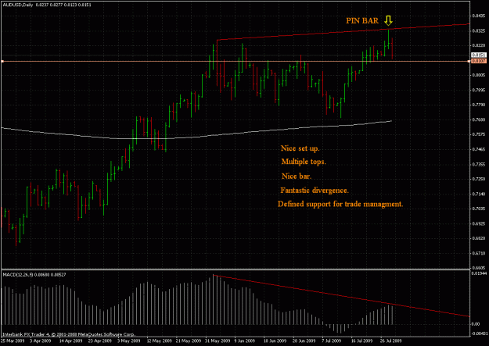Select the red trend line above price tops
The image size is (489, 346).
pyautogui.click(x=343, y=32)
